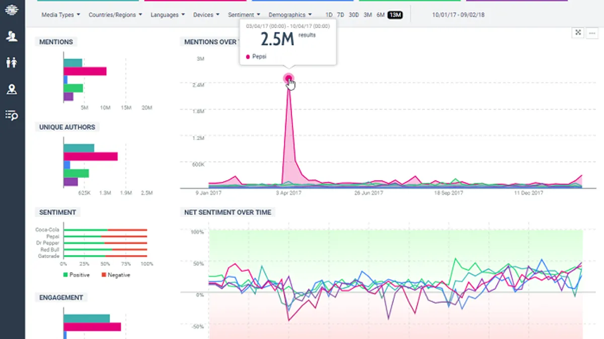Open the Demographics filter dropdown
Image resolution: width=604 pixels, height=339 pixels.
[290, 15]
